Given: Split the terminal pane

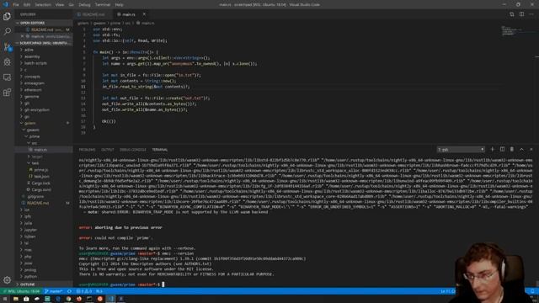Looking at the screenshot, I should click(502, 150).
